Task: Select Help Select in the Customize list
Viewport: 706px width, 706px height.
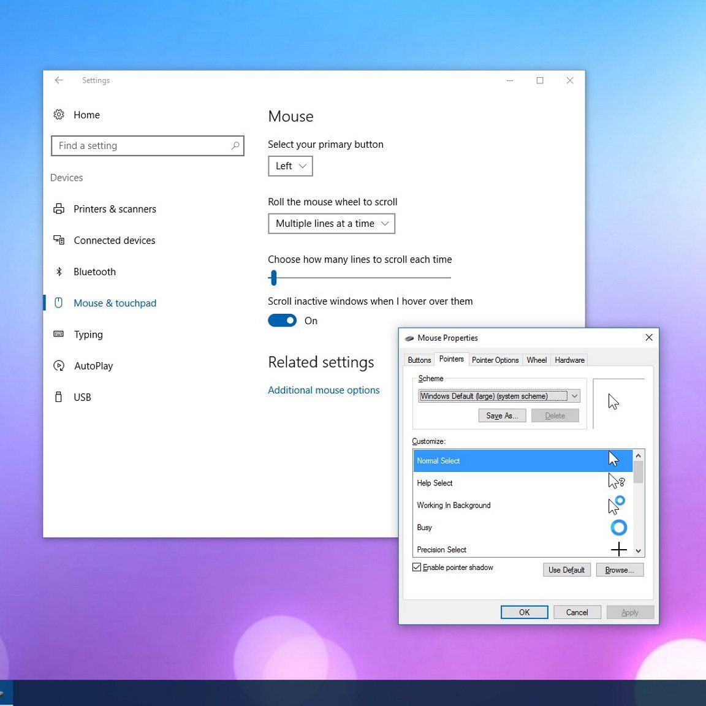Action: coord(523,483)
